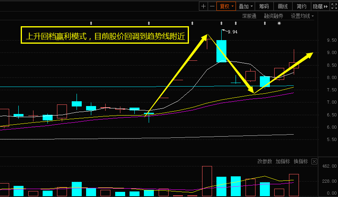
Task: Click the event marker left of the star
Action: pyautogui.click(x=264, y=23)
